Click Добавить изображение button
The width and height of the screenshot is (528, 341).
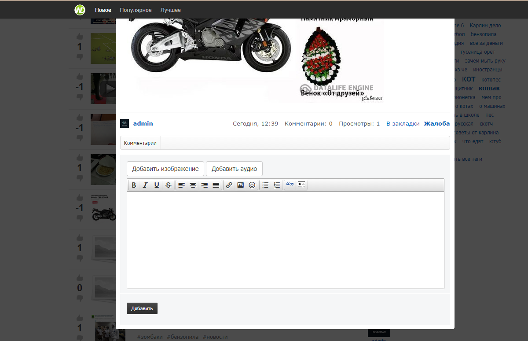165,169
